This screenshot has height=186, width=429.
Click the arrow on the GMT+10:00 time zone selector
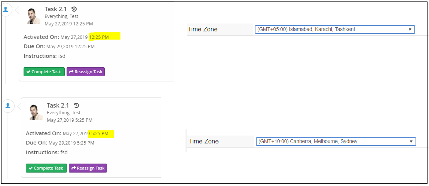tap(411, 142)
